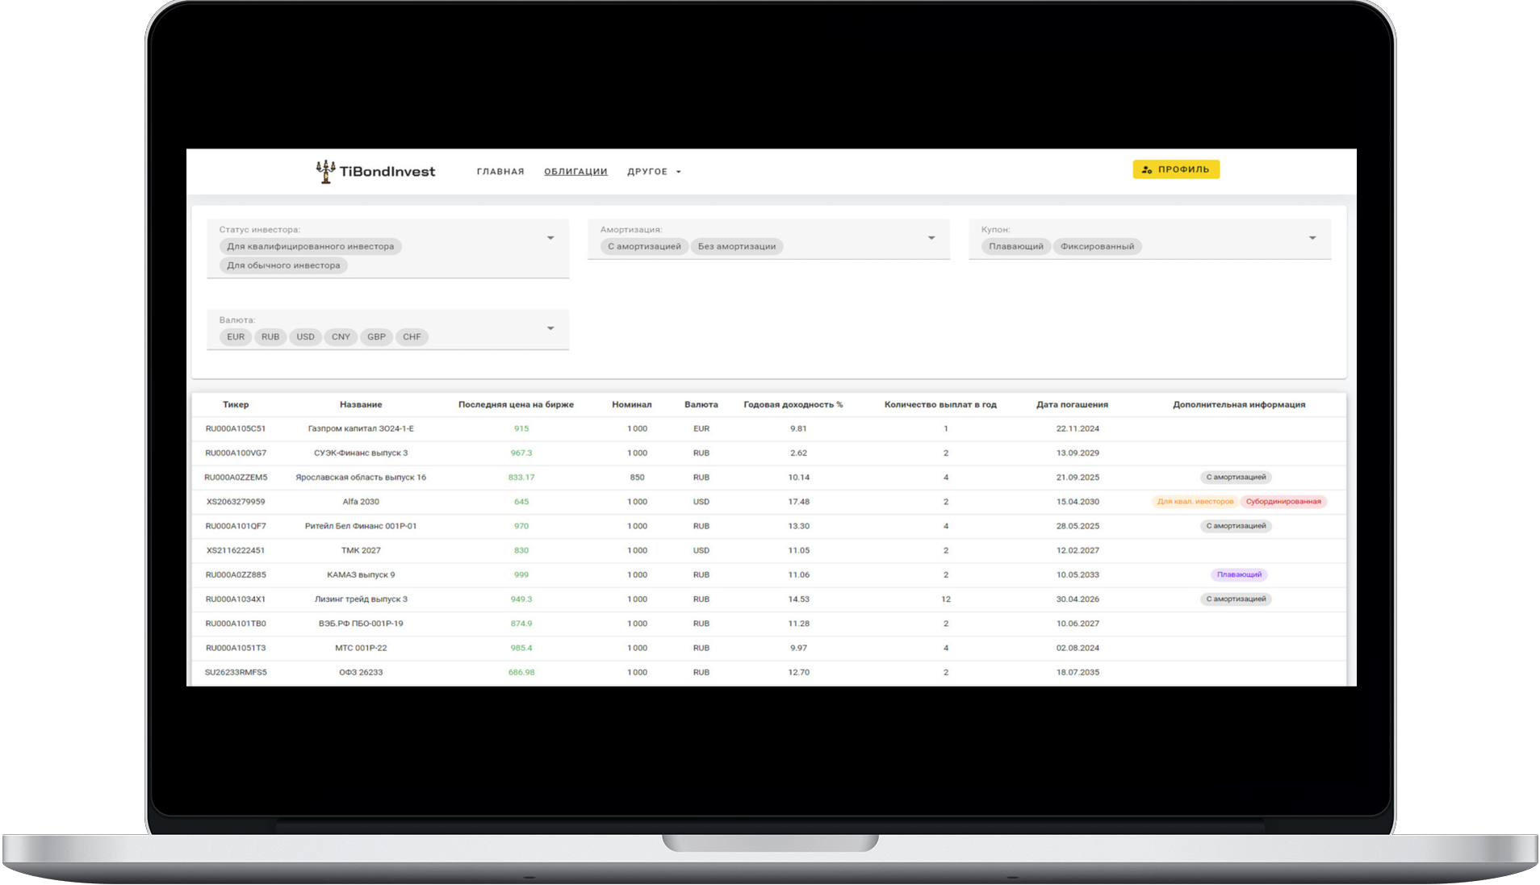Click Ритейл Бел Финанс 001Р-01 name
This screenshot has height=885, width=1540.
361,526
